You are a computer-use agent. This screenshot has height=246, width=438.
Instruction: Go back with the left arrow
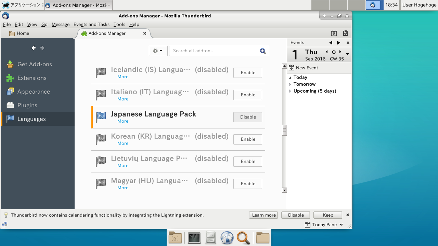[34, 48]
